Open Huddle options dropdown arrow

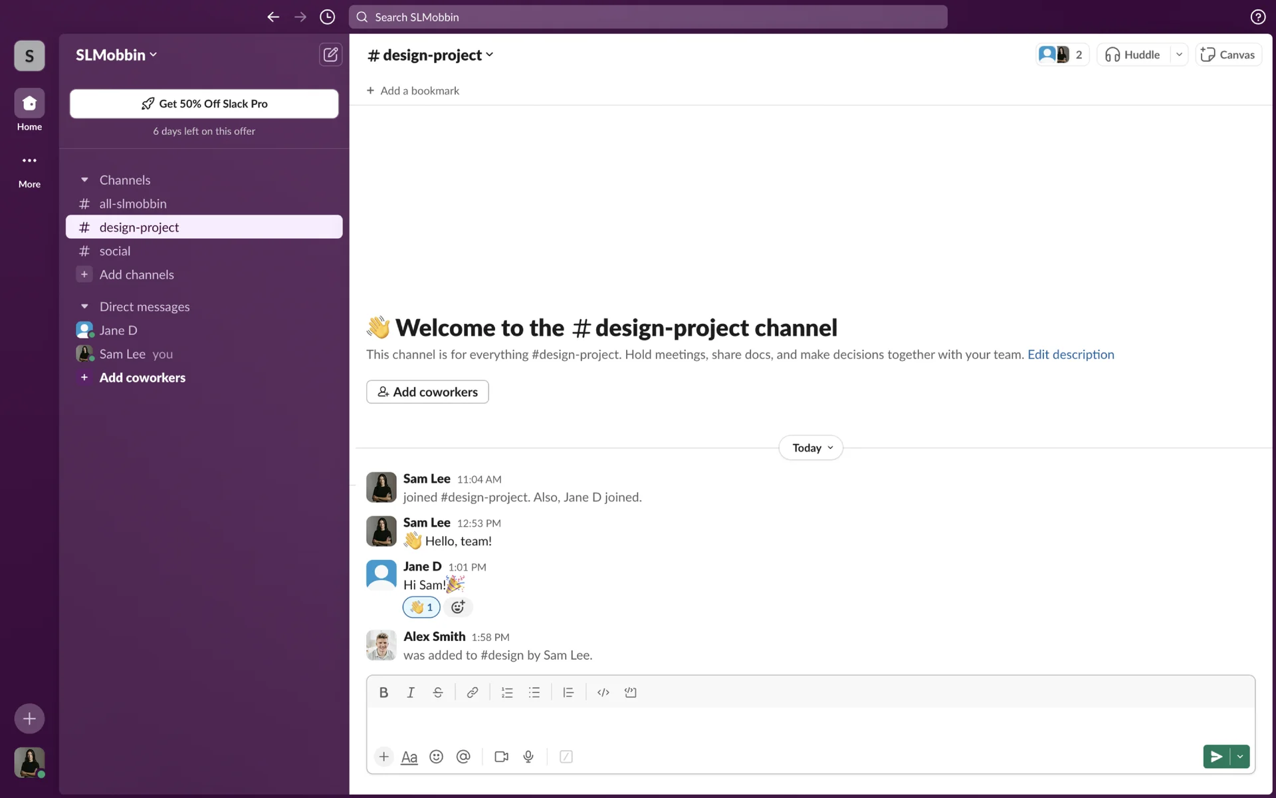[1179, 55]
